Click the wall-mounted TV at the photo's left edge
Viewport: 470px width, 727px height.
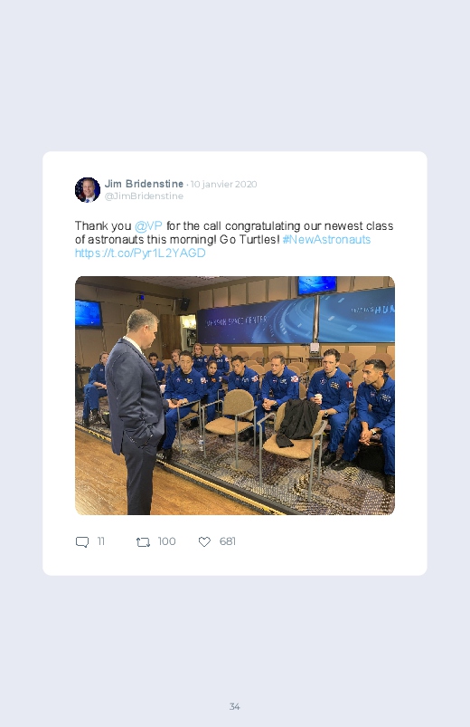coord(89,314)
